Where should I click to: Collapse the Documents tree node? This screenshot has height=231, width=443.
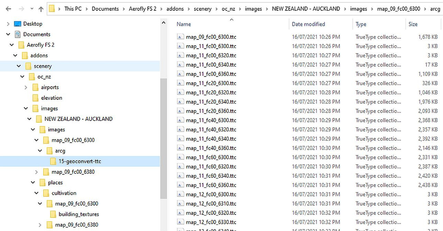tap(8, 34)
